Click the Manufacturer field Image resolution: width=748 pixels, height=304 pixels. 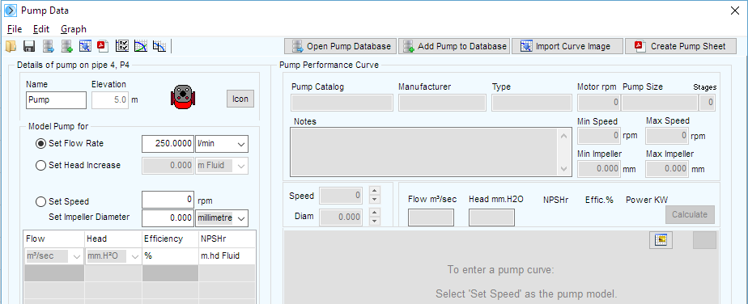(x=442, y=103)
